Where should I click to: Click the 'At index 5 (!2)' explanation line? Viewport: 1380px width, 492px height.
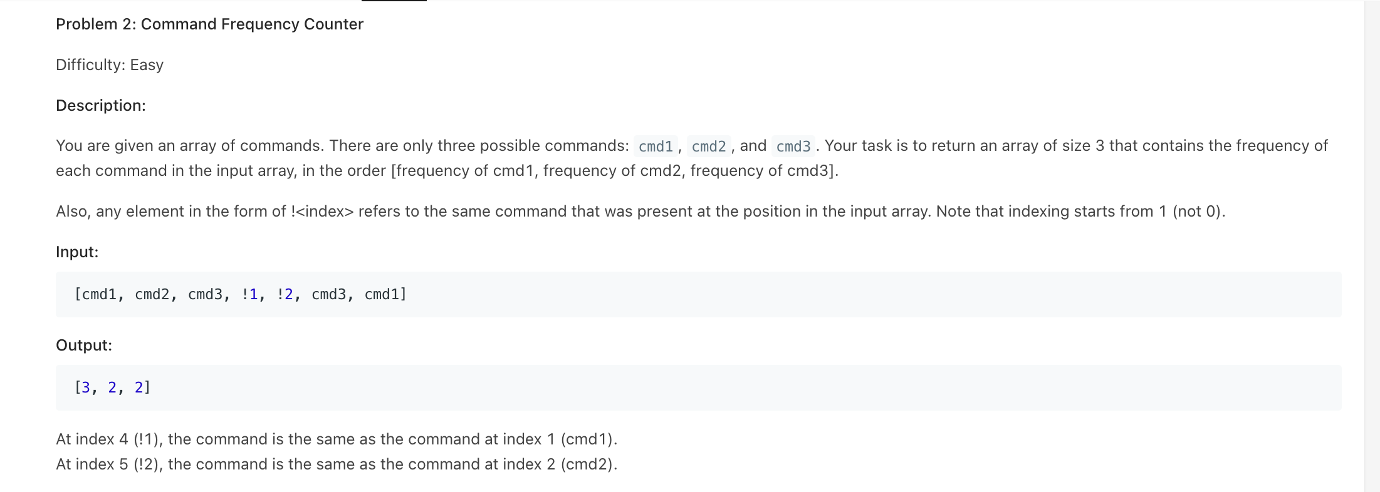337,464
